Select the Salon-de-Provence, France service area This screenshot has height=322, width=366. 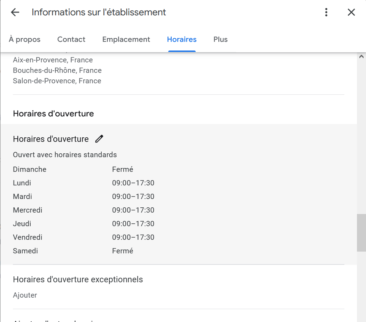57,81
